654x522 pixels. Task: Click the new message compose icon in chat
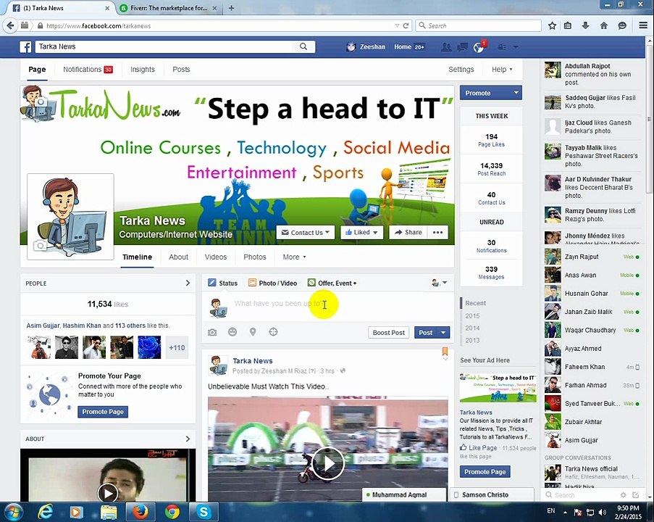pyautogui.click(x=636, y=495)
